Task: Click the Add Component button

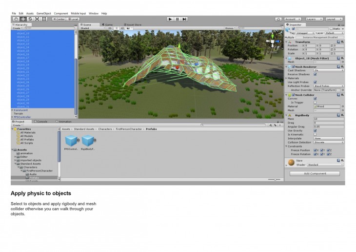Action: tap(315, 173)
